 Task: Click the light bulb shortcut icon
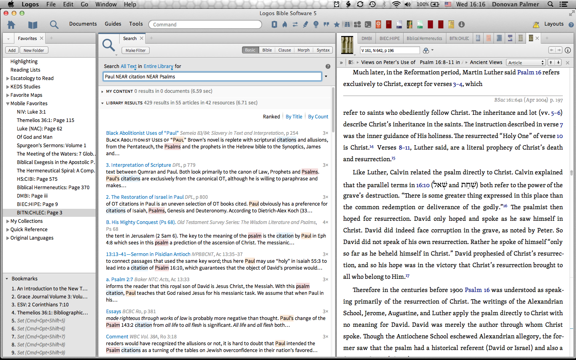tap(316, 24)
